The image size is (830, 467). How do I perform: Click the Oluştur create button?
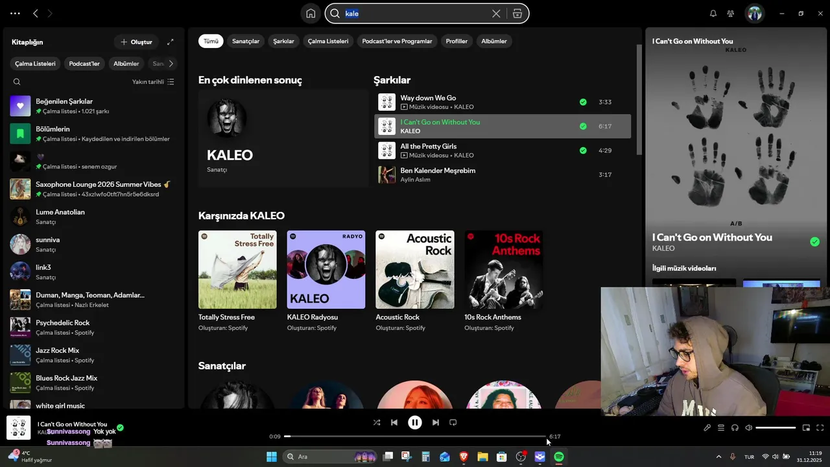[x=136, y=42]
